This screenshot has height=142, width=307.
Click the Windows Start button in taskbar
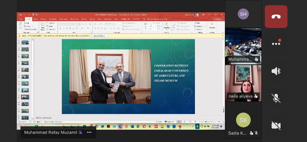[36, 126]
